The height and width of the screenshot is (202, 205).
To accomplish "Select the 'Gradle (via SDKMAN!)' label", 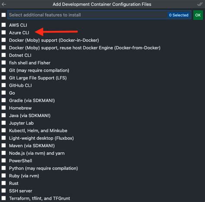I will [32, 100].
